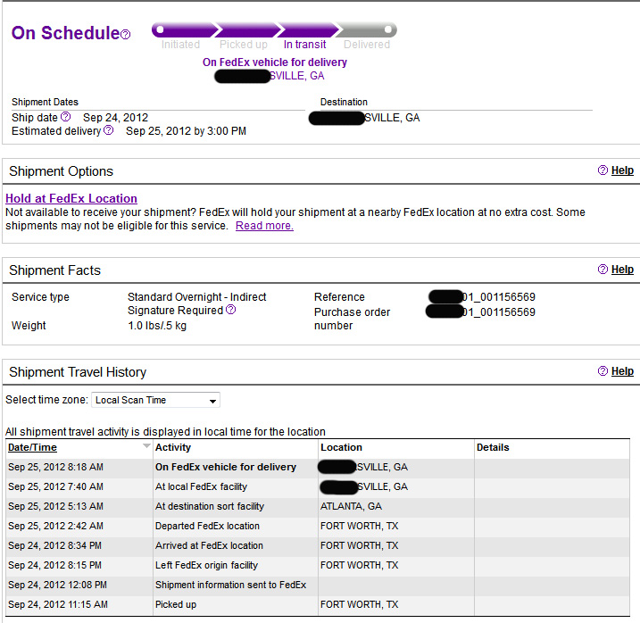Click help icon in Shipment Facts header
The width and height of the screenshot is (640, 623).
pyautogui.click(x=603, y=270)
